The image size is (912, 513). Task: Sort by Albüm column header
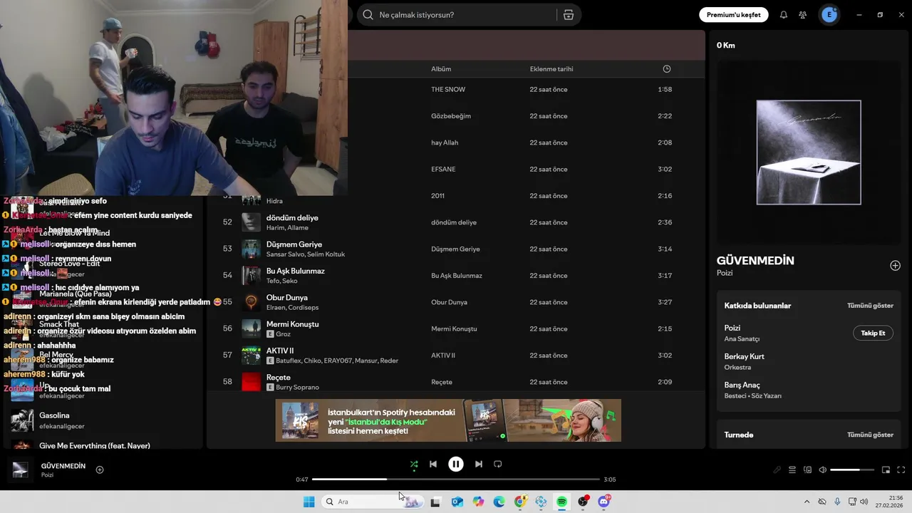tap(441, 69)
